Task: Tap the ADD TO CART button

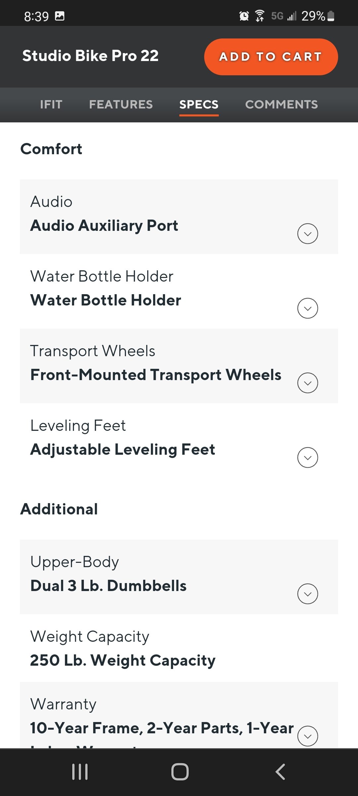Action: tap(271, 57)
